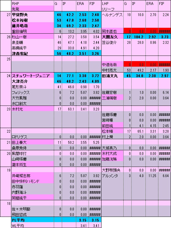
Task: Select player name 岡植純平
Action: coord(33,198)
